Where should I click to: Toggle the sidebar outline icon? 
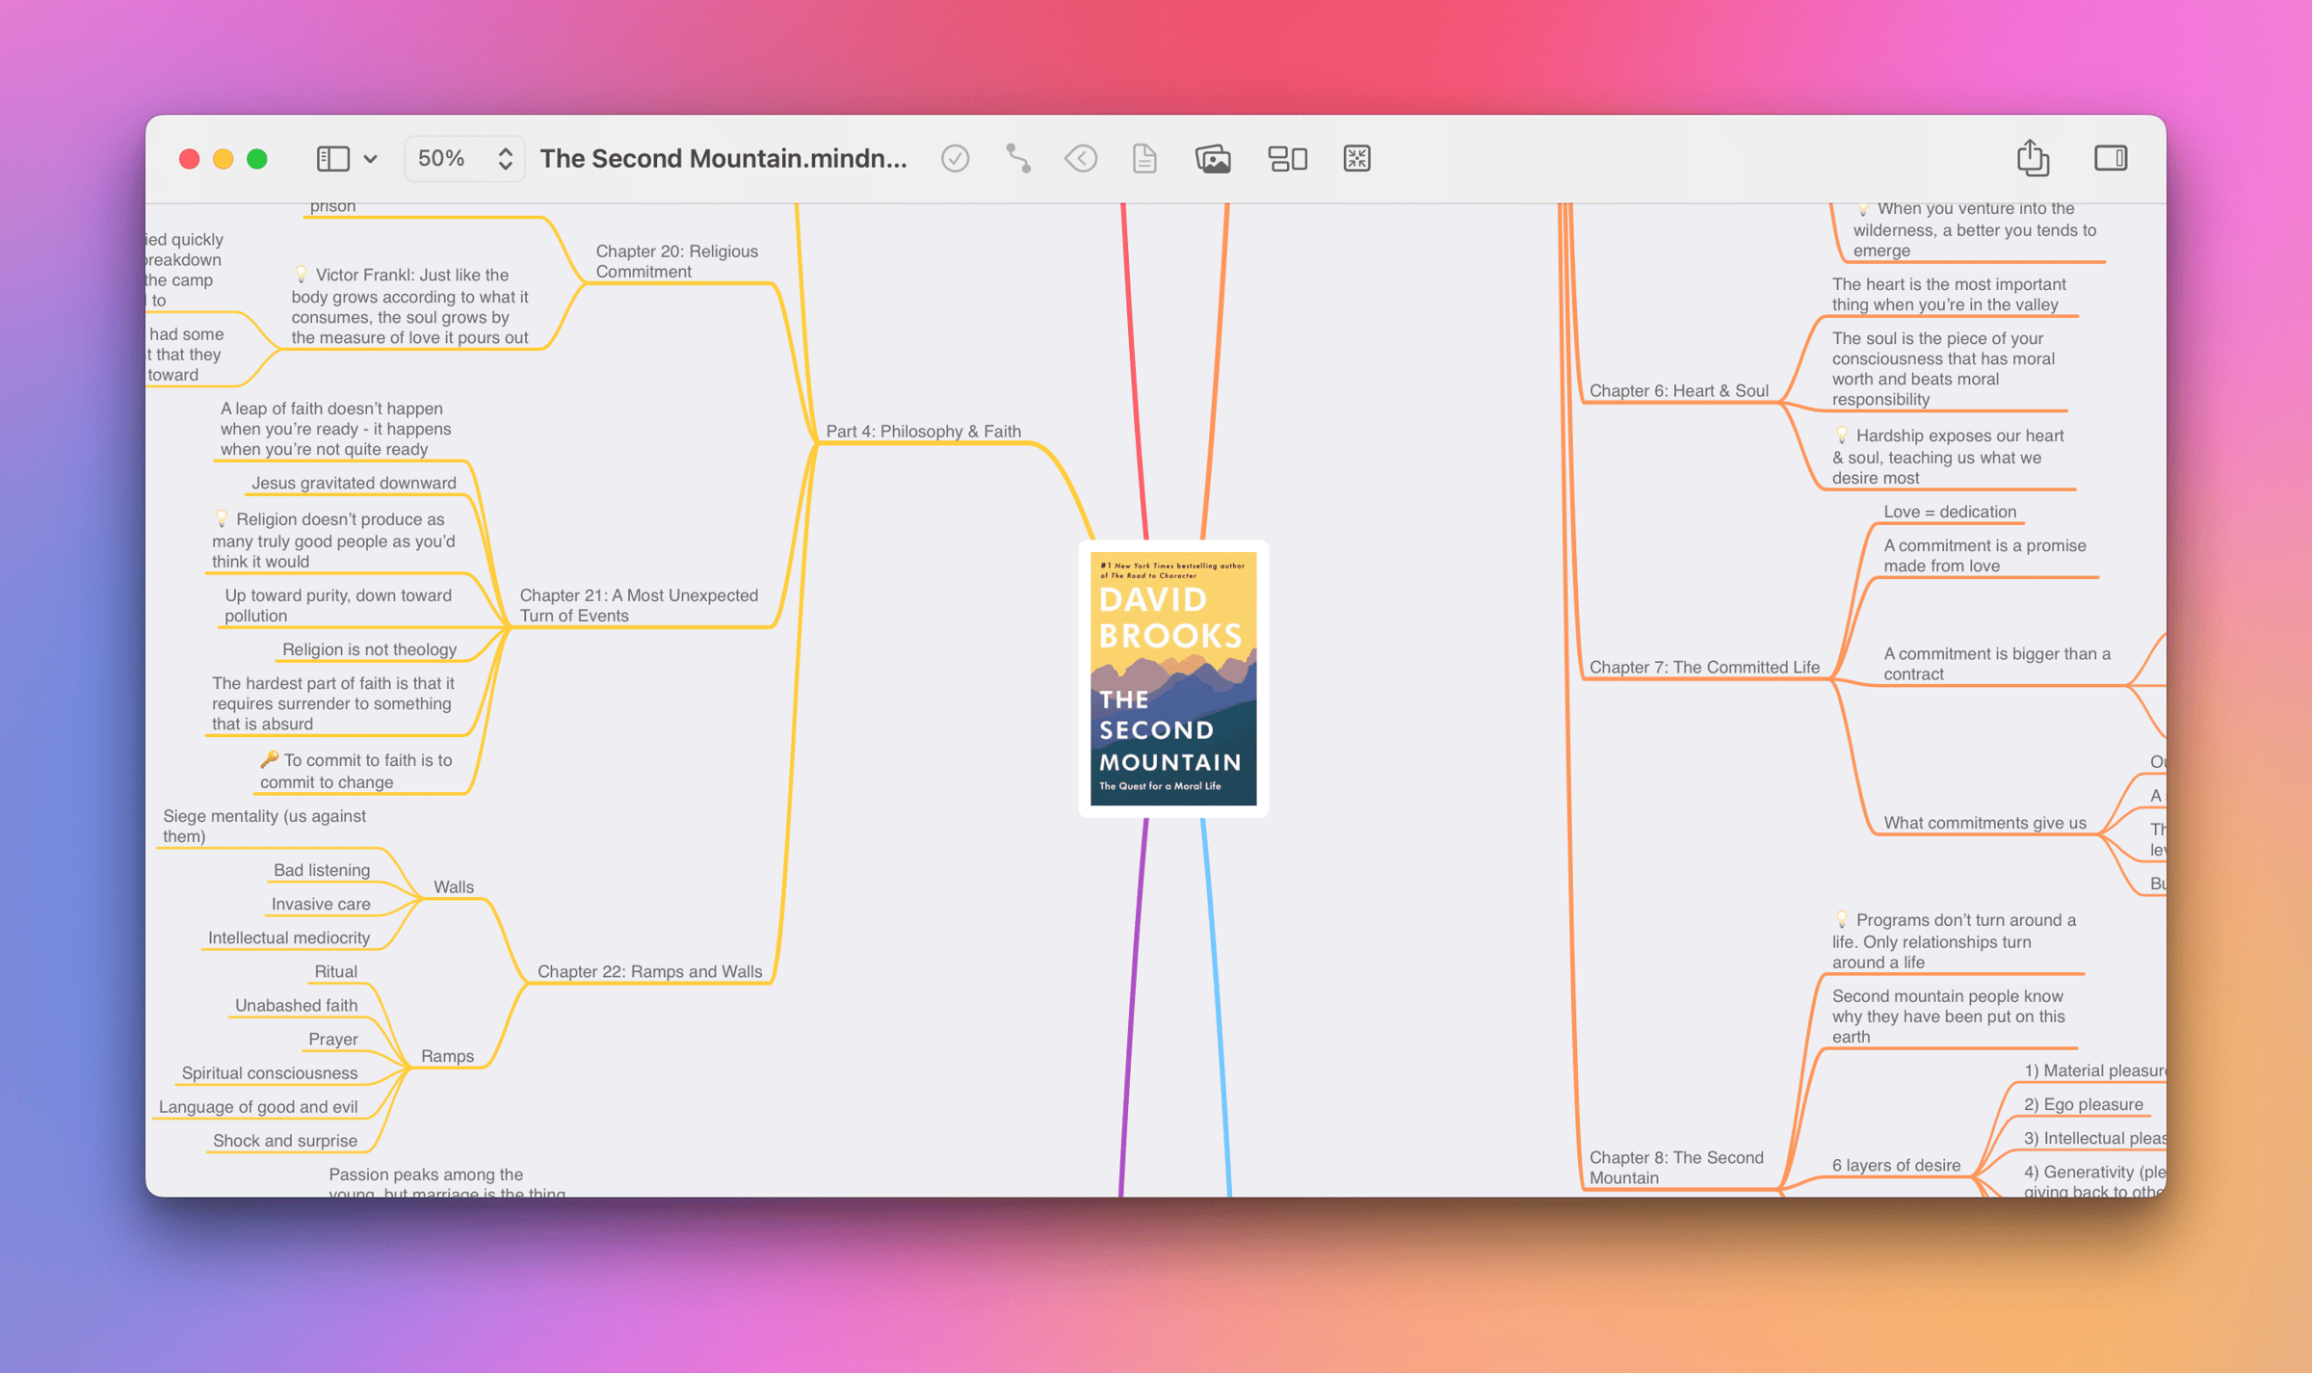(332, 158)
